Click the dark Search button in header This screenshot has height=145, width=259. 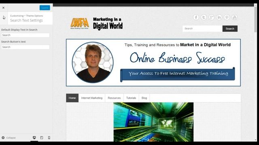(x=230, y=29)
